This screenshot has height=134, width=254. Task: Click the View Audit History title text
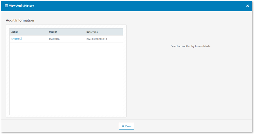pyautogui.click(x=21, y=6)
